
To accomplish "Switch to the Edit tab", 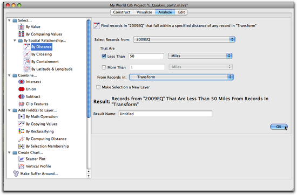I will [181, 12].
